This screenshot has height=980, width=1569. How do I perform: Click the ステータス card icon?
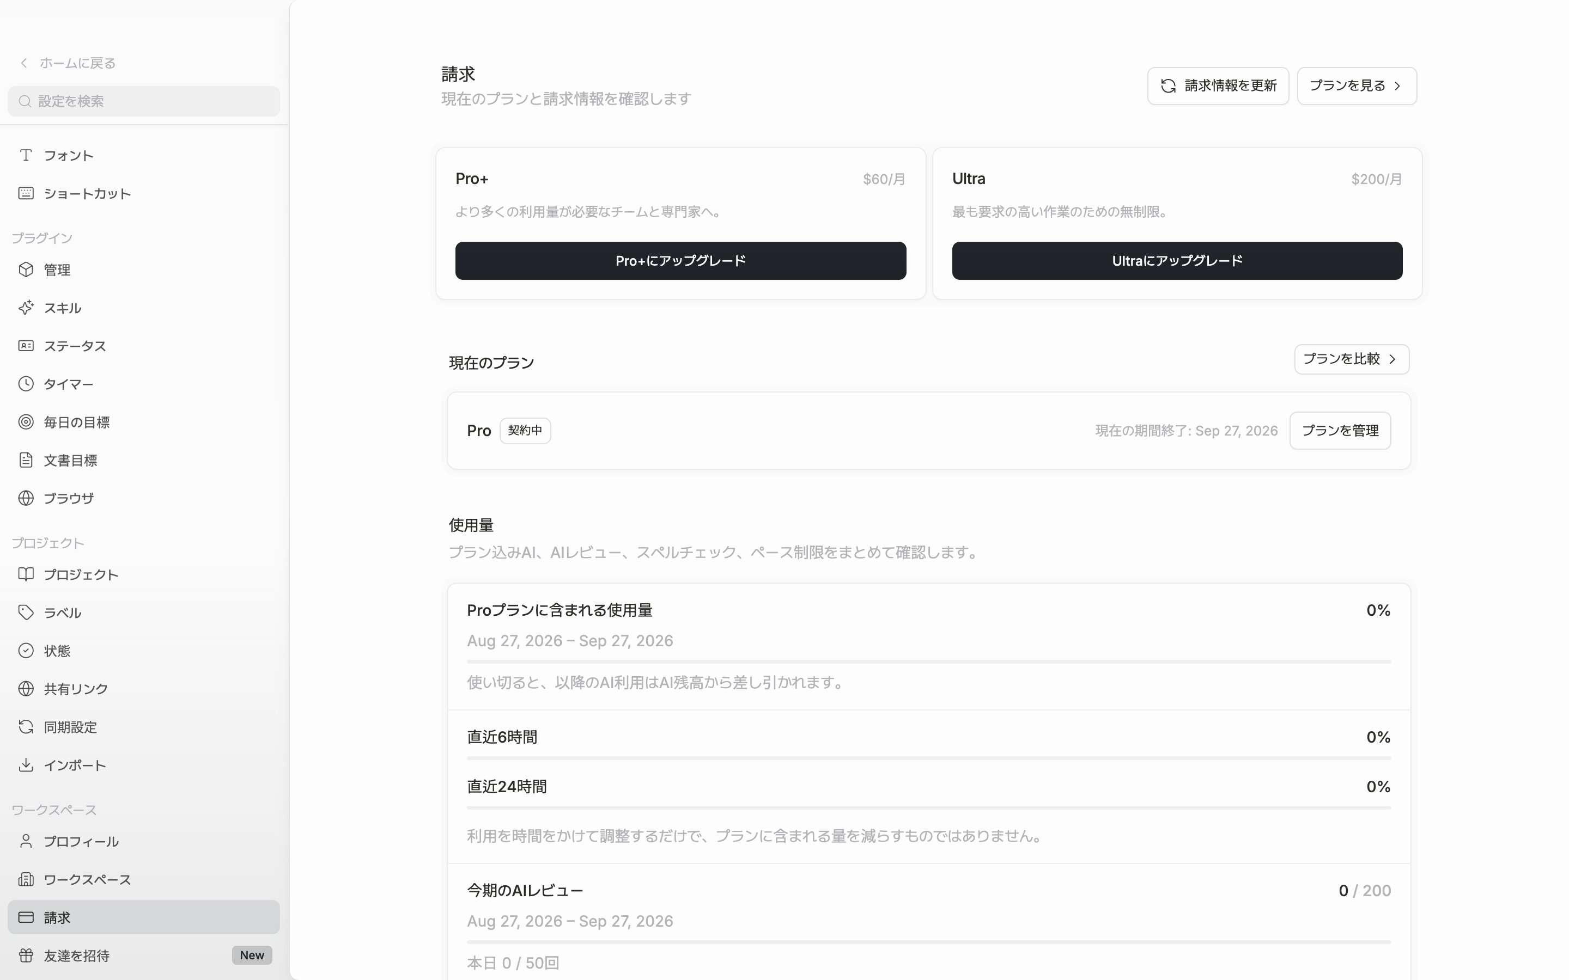tap(26, 346)
